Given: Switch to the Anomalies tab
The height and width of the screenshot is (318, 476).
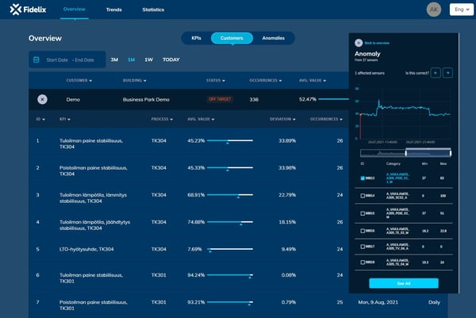Looking at the screenshot, I should pos(273,38).
